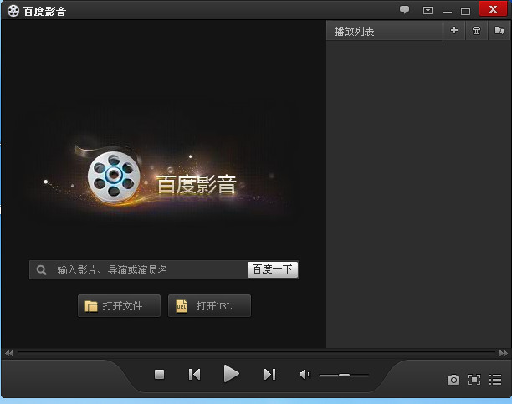Open the feedback speech bubble icon
Screen dimensions: 512x404
pos(405,11)
